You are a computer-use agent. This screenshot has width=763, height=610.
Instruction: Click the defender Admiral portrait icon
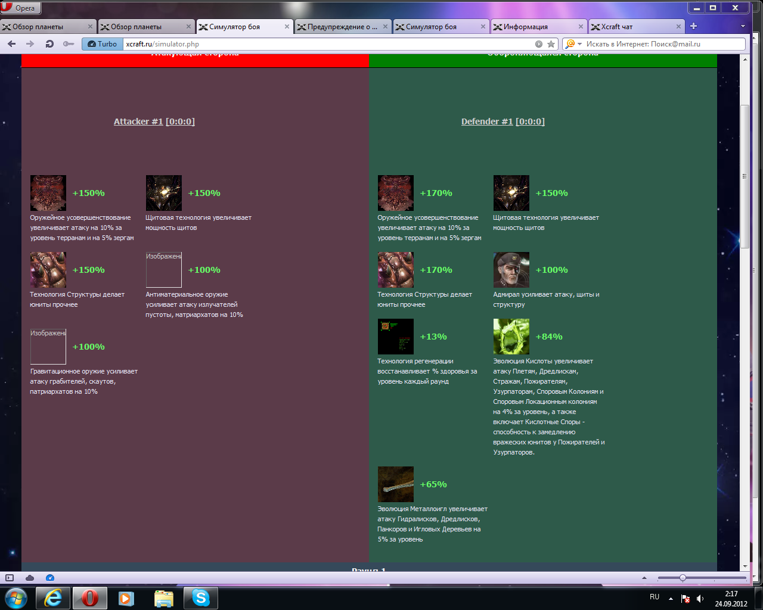tap(511, 270)
